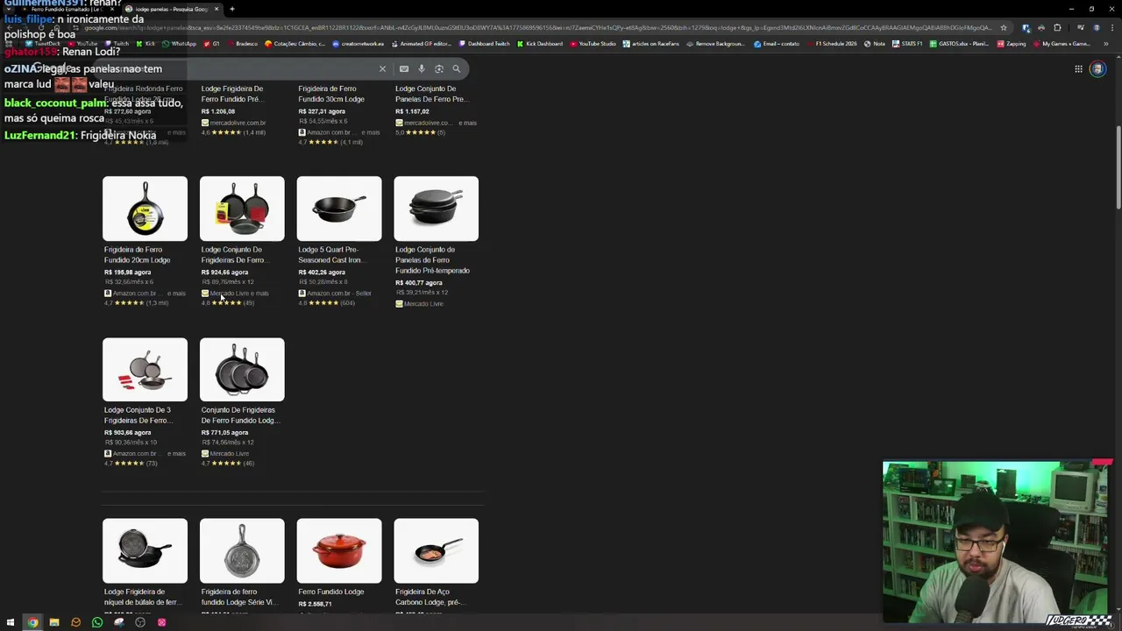Open 'Lodge Conjunto De 3 Frigideiras' image
Image resolution: width=1122 pixels, height=631 pixels.
[145, 370]
